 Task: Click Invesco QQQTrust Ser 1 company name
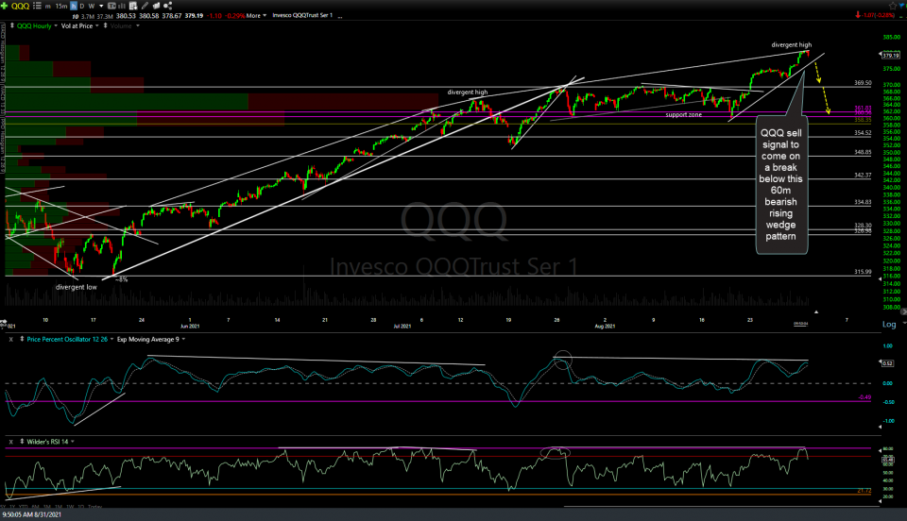point(302,16)
